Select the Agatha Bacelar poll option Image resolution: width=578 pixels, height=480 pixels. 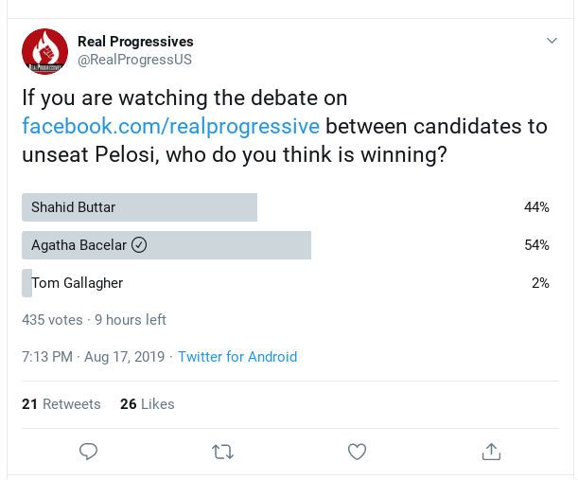tap(286, 245)
